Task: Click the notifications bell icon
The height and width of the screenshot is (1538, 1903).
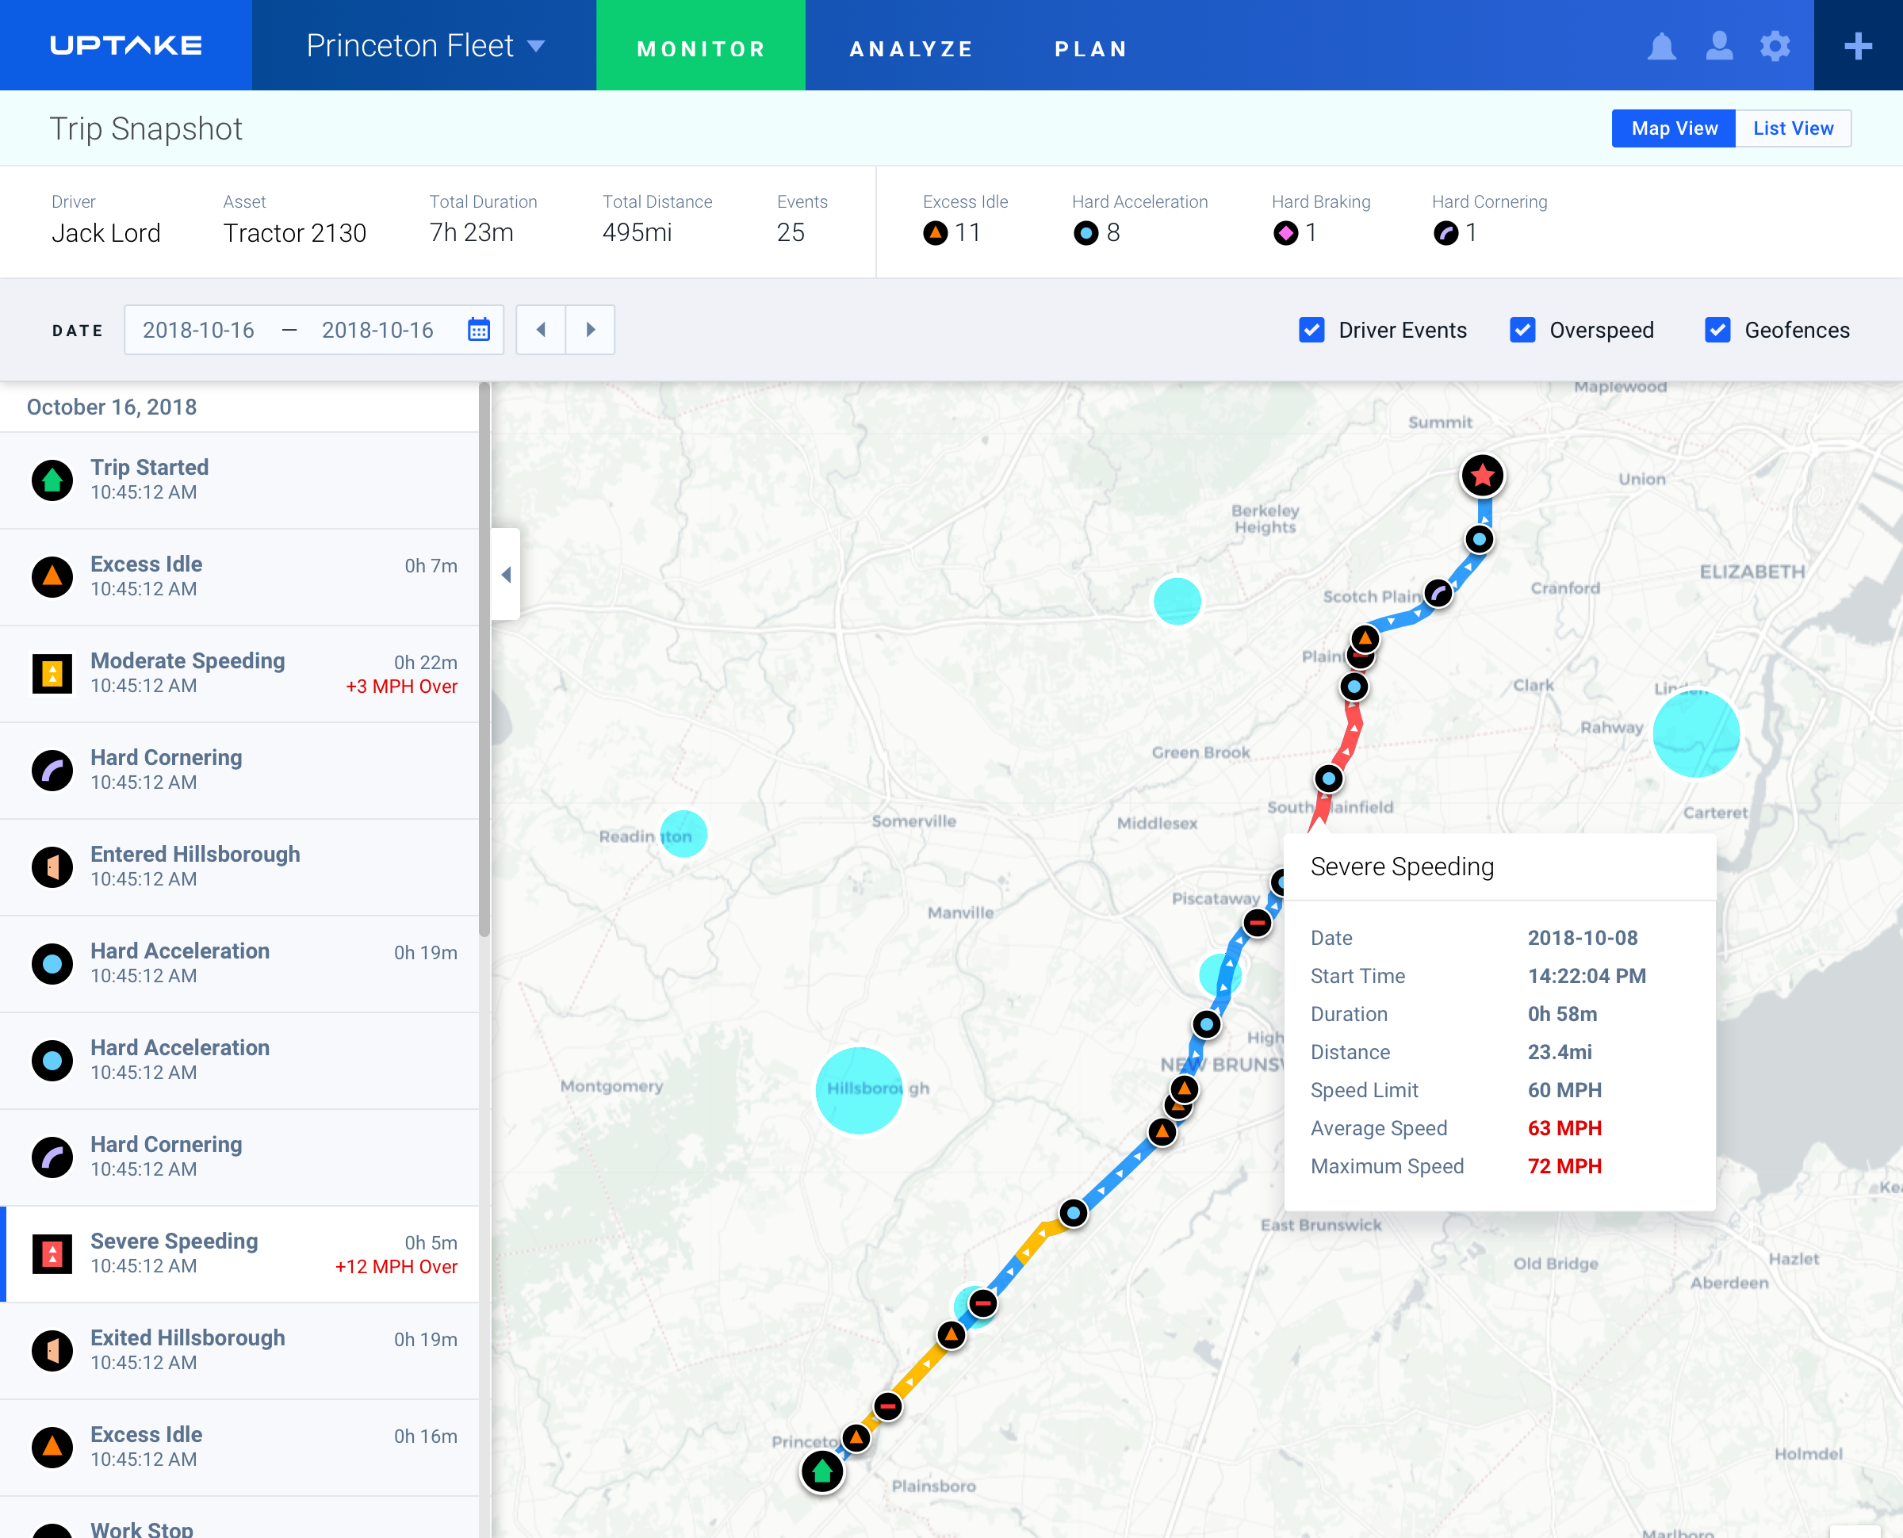Action: [x=1661, y=48]
